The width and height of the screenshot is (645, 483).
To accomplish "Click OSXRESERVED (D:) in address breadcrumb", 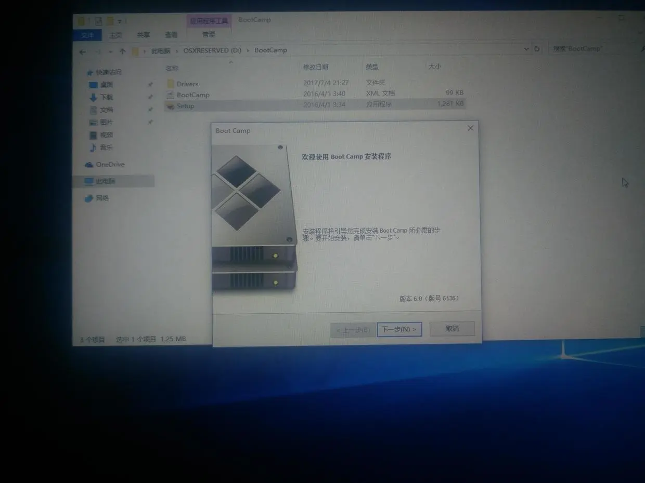I will (212, 50).
